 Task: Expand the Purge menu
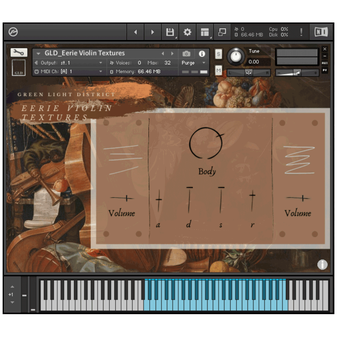(x=193, y=63)
